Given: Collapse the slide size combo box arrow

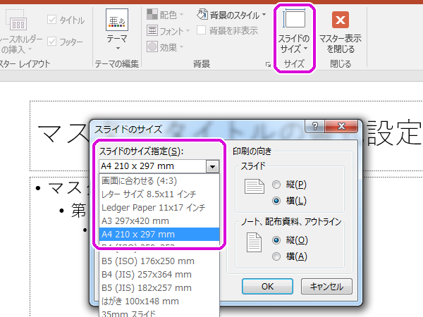Looking at the screenshot, I should pyautogui.click(x=212, y=166).
